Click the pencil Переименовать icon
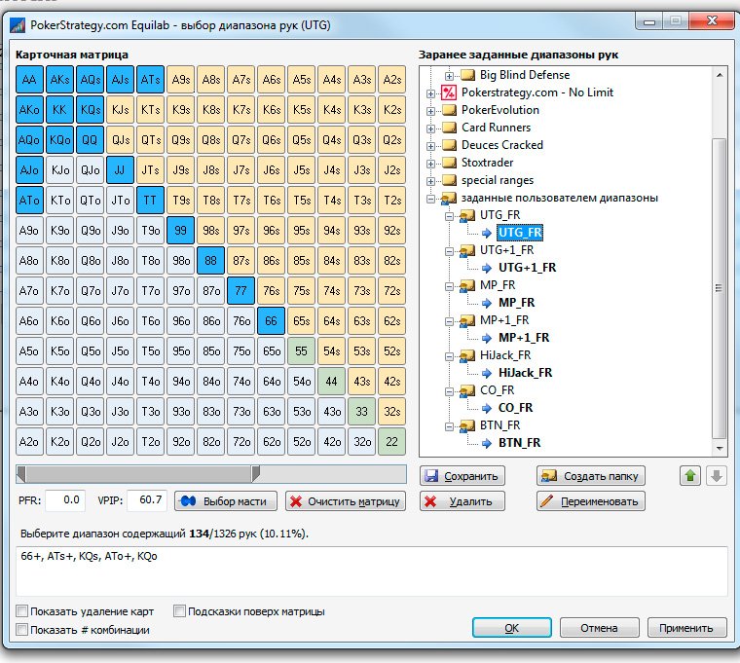The image size is (740, 663). tap(546, 501)
